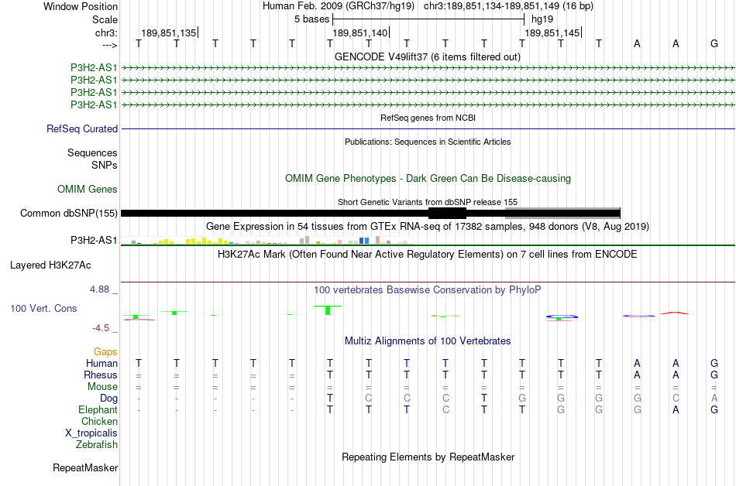736x486 pixels.
Task: Click the A base in the Elephant alignment row
Action: 676,410
